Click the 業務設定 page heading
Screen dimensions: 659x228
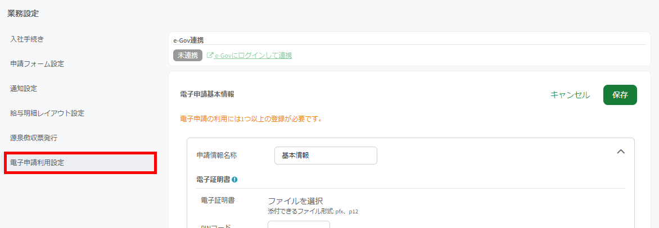tap(23, 13)
